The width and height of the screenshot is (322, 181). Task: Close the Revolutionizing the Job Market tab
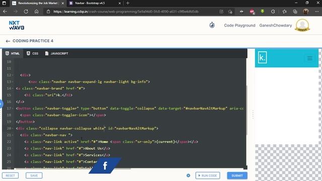click(62, 3)
